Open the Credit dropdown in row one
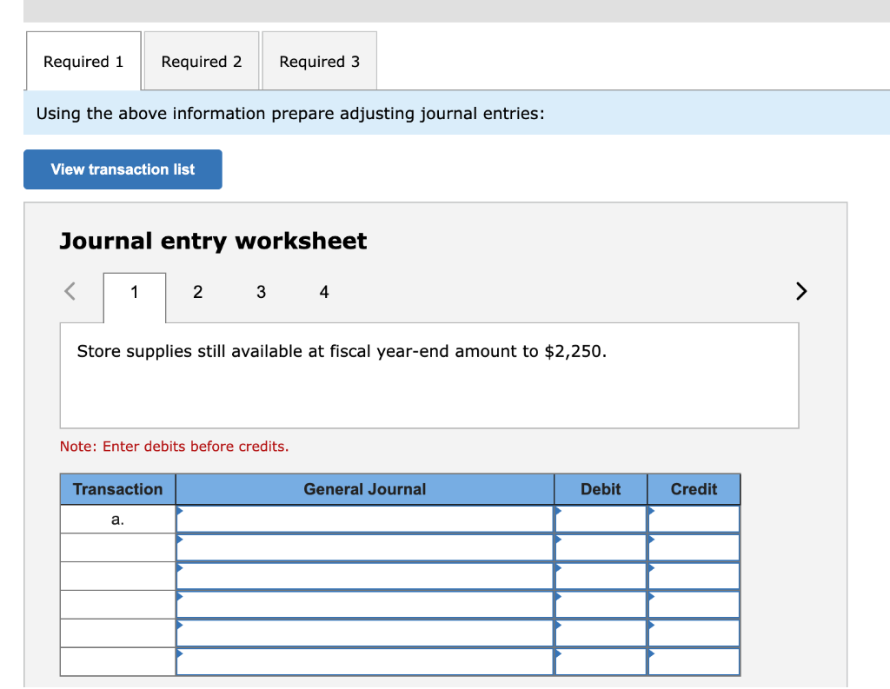 point(650,513)
